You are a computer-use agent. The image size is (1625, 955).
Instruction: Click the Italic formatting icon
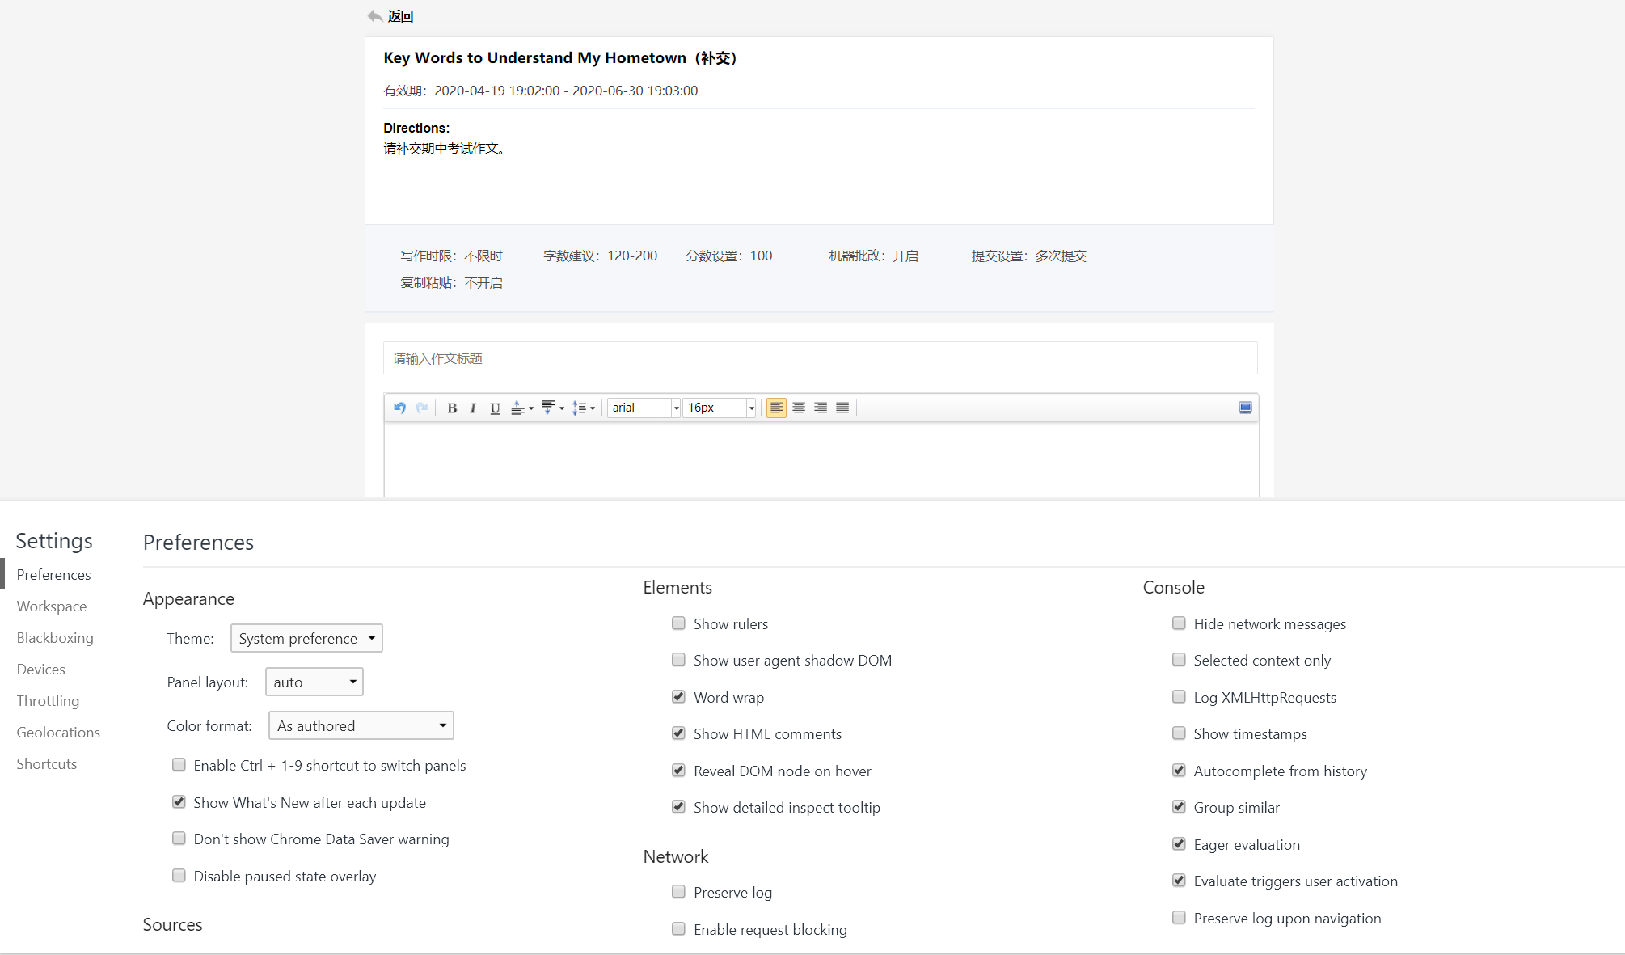click(x=473, y=407)
